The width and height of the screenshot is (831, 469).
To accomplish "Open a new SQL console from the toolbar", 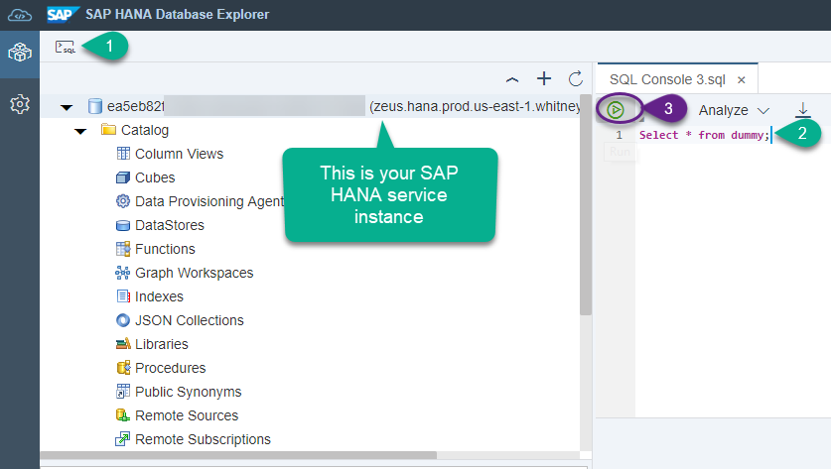I will (x=66, y=48).
